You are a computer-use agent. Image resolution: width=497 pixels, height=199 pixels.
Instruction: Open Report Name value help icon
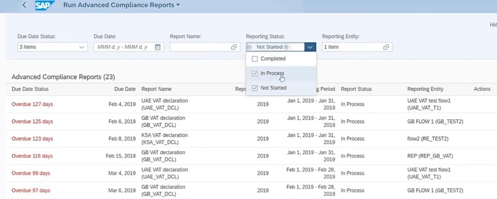click(x=234, y=47)
